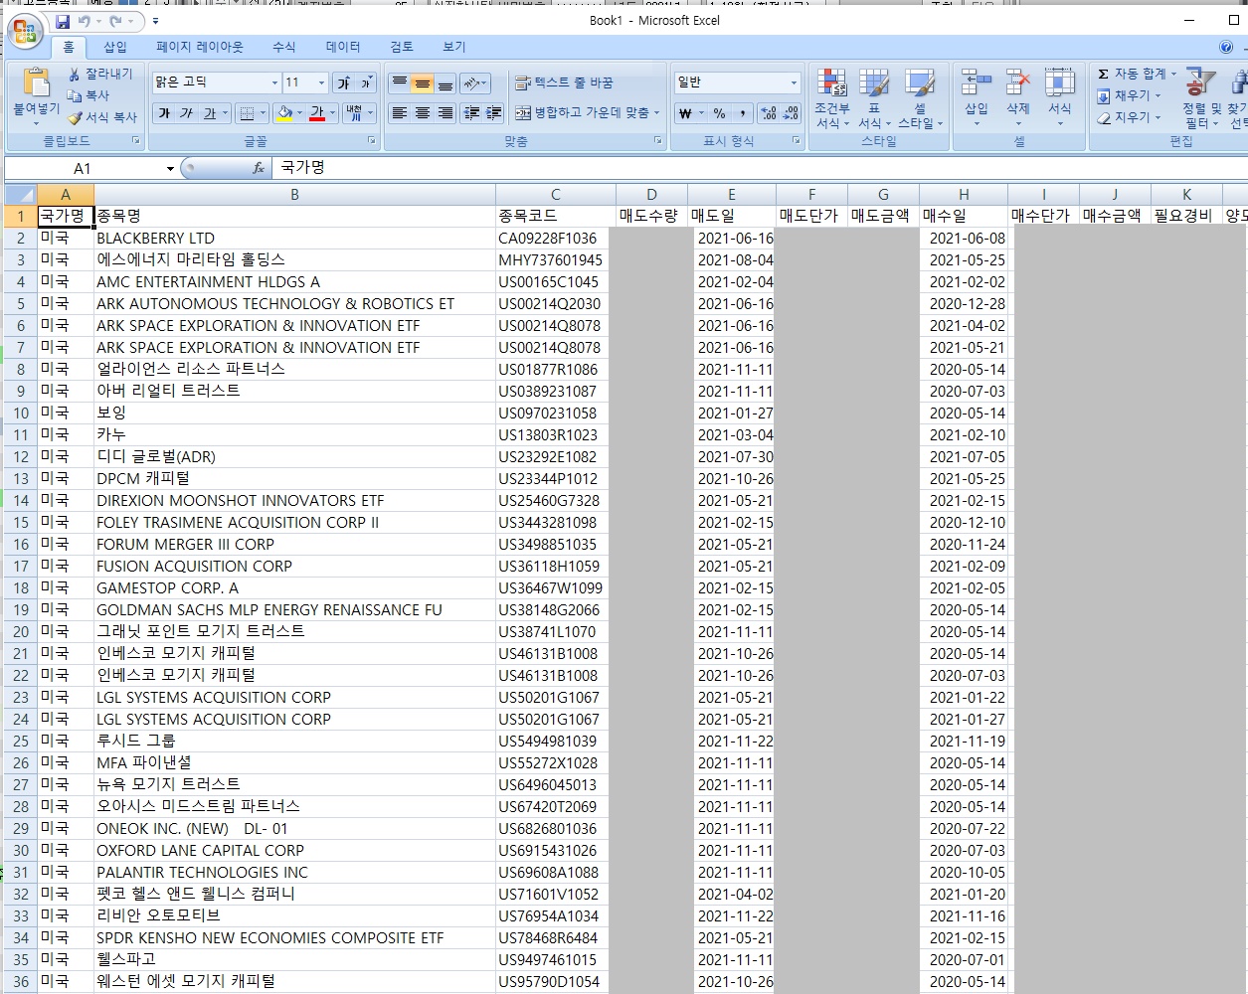Align cell text to the right
This screenshot has height=994, width=1248.
[x=446, y=113]
